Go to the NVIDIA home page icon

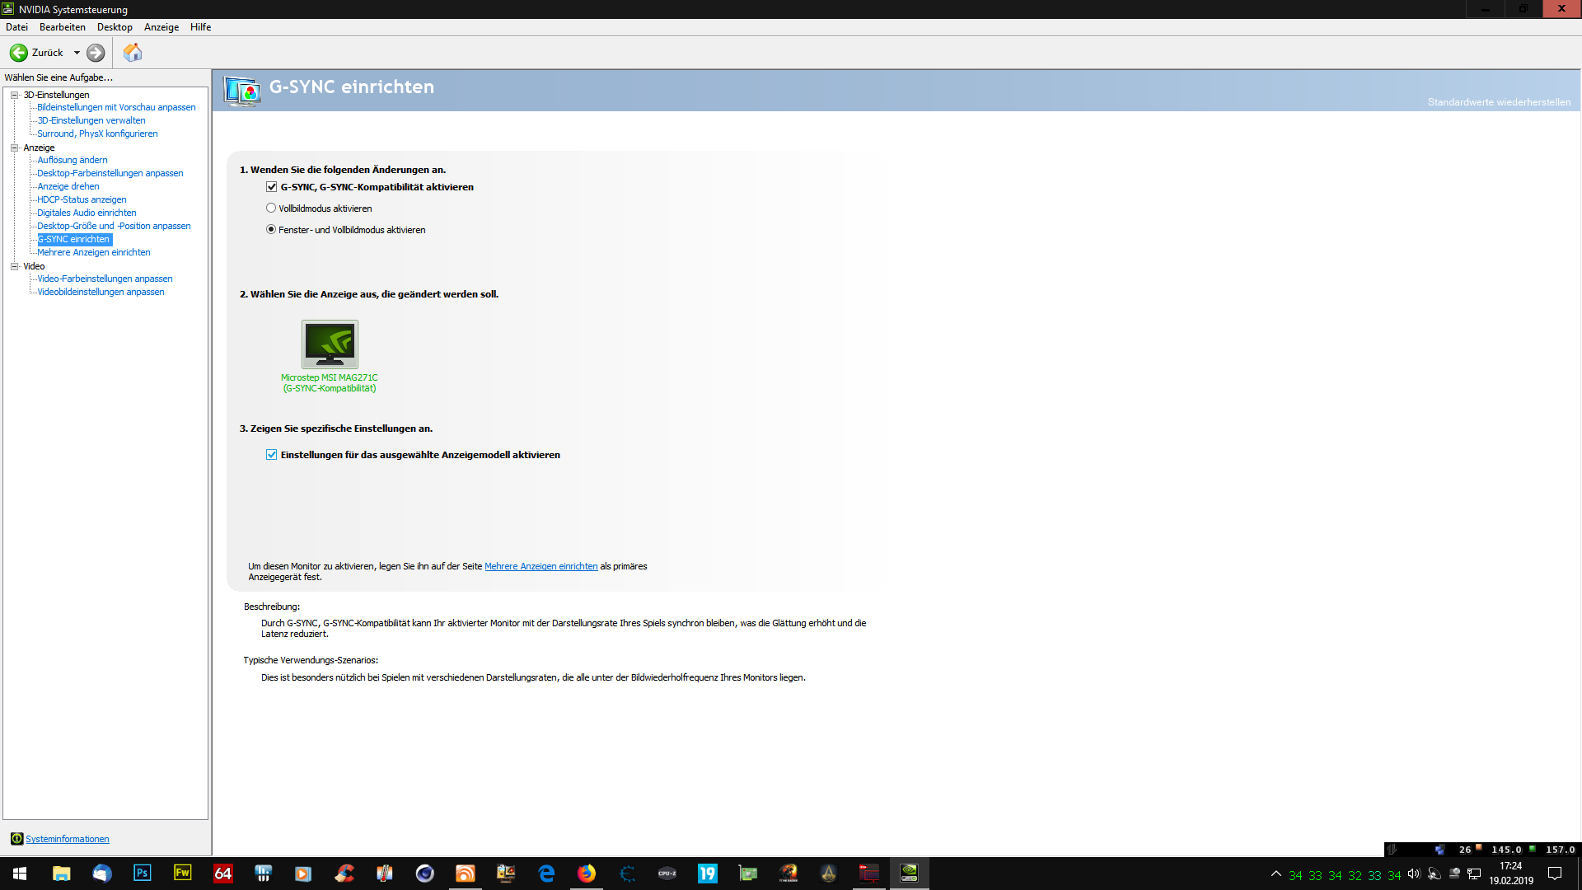[x=133, y=53]
